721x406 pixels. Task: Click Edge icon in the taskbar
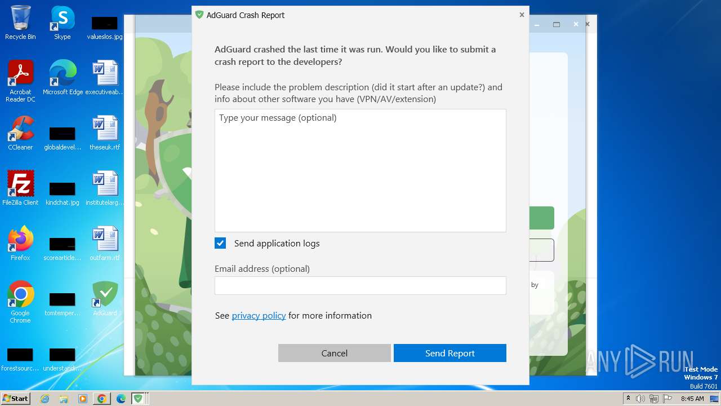point(121,399)
